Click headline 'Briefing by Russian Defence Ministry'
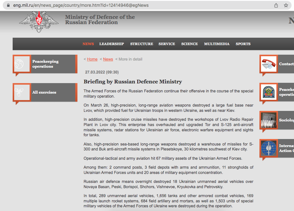 point(133,82)
